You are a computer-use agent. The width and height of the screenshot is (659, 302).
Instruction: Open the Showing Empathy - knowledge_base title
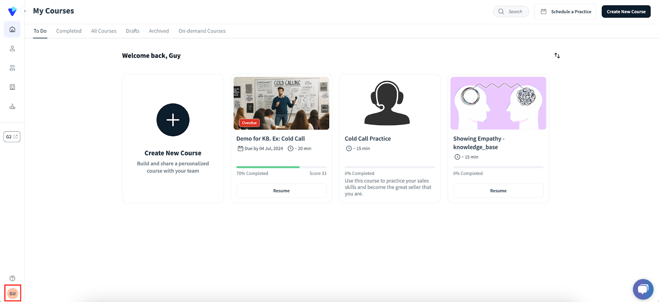coord(479,143)
